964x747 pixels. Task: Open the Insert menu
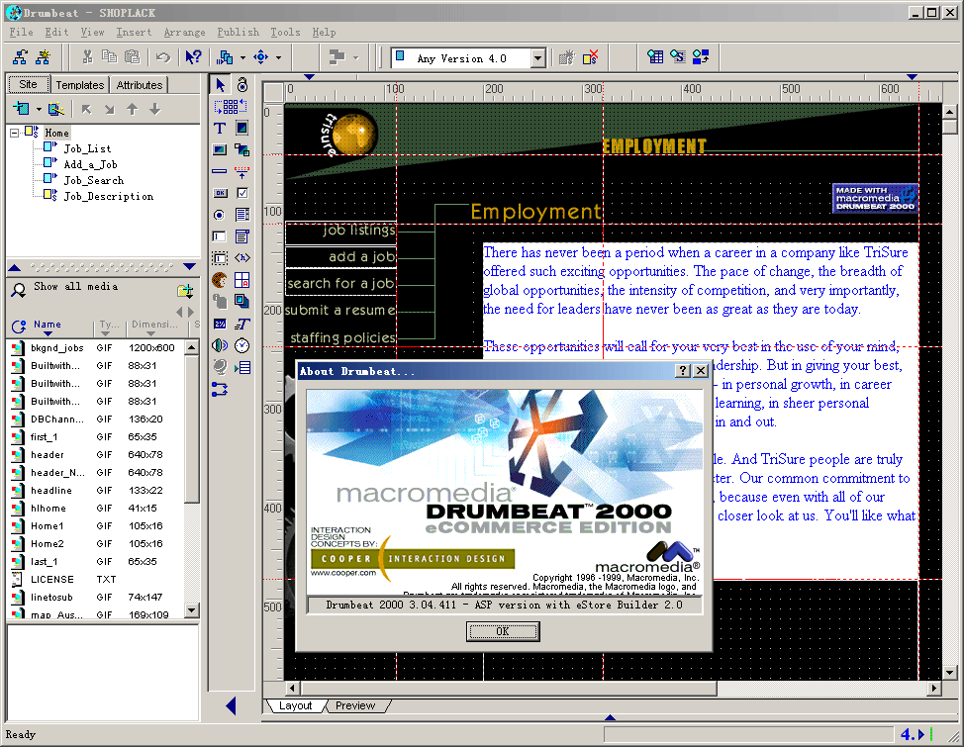pyautogui.click(x=134, y=33)
